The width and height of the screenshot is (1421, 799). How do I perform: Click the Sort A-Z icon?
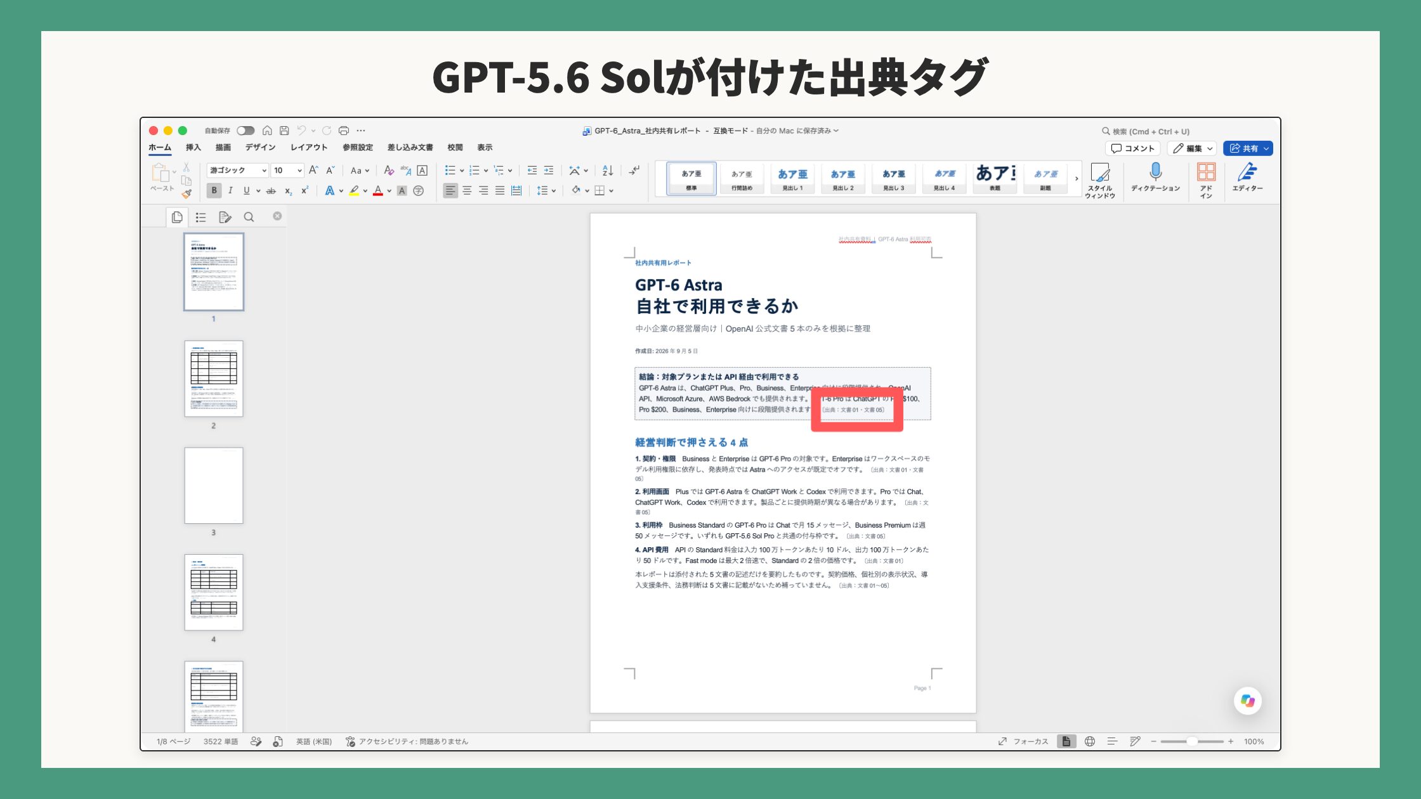coord(608,170)
